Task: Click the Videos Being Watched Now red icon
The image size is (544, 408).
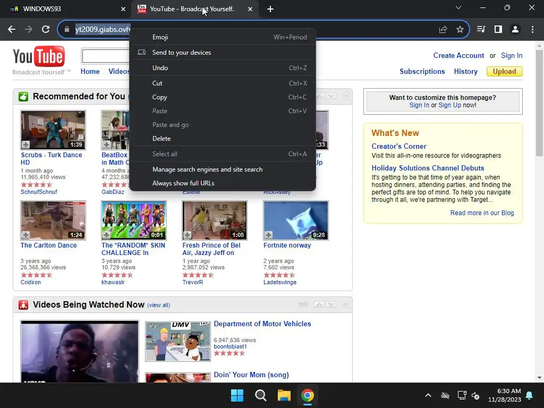Action: [23, 305]
